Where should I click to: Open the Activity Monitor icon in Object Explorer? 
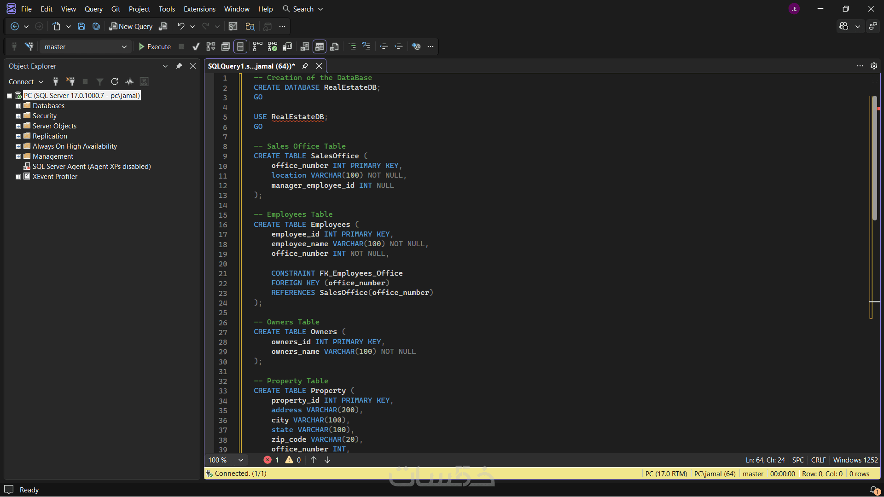(129, 81)
